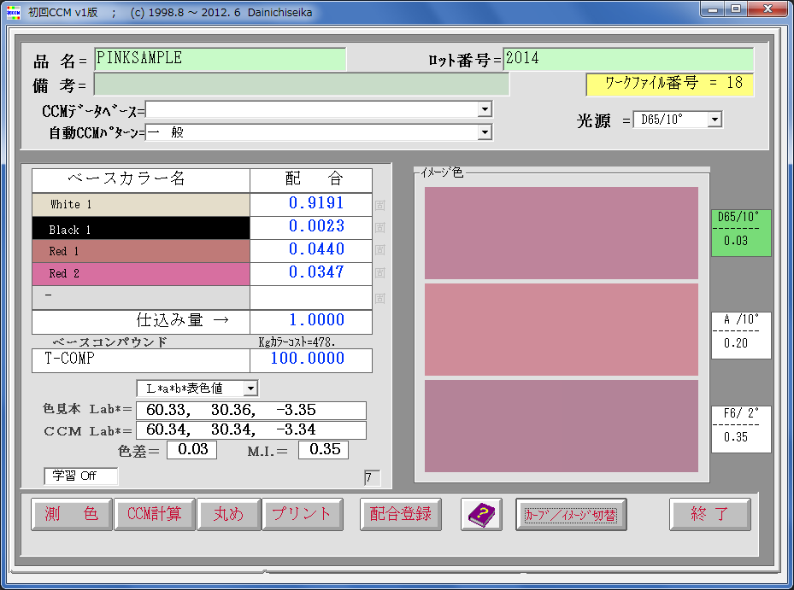Close the 初回CCM window
Image resolution: width=794 pixels, height=590 pixels.
pos(768,9)
